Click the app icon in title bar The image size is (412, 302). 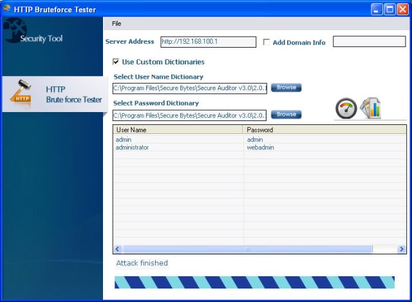click(x=7, y=9)
